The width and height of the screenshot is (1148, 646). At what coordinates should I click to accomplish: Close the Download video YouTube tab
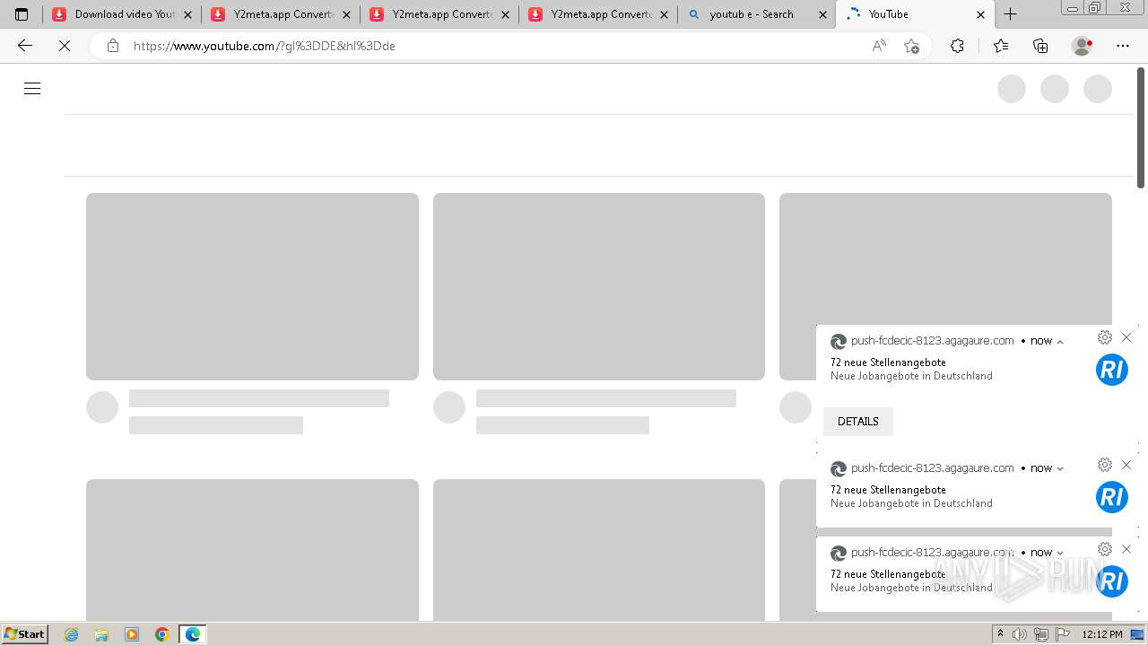[x=188, y=14]
